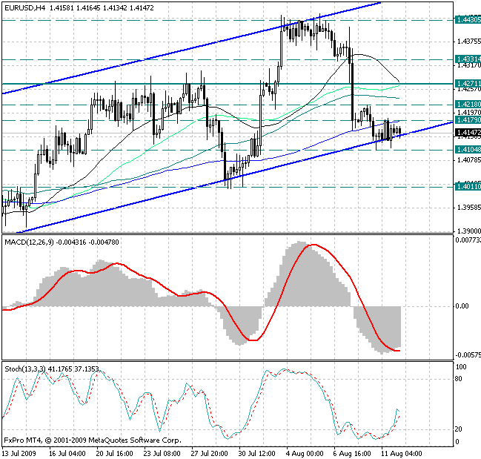The width and height of the screenshot is (481, 459).
Task: Click the MACD 0.00 zero axis label
Action: tap(462, 306)
